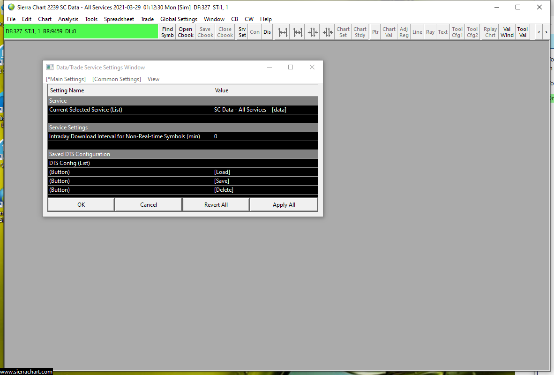Open the CB menu
The width and height of the screenshot is (554, 375).
pyautogui.click(x=235, y=19)
